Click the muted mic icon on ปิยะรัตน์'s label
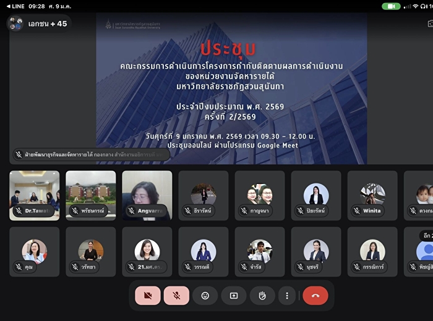 coord(301,211)
